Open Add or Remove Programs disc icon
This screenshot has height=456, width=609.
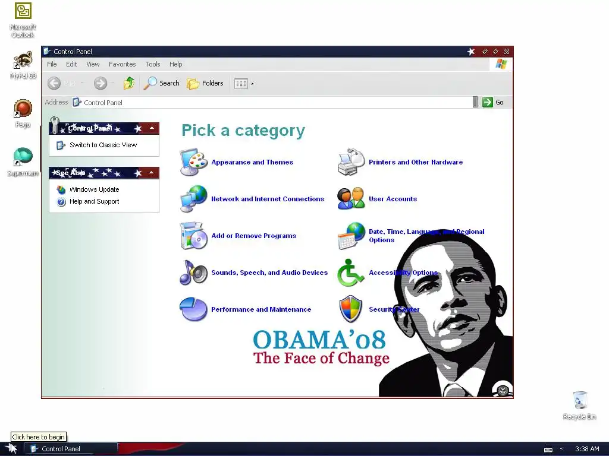click(x=193, y=236)
